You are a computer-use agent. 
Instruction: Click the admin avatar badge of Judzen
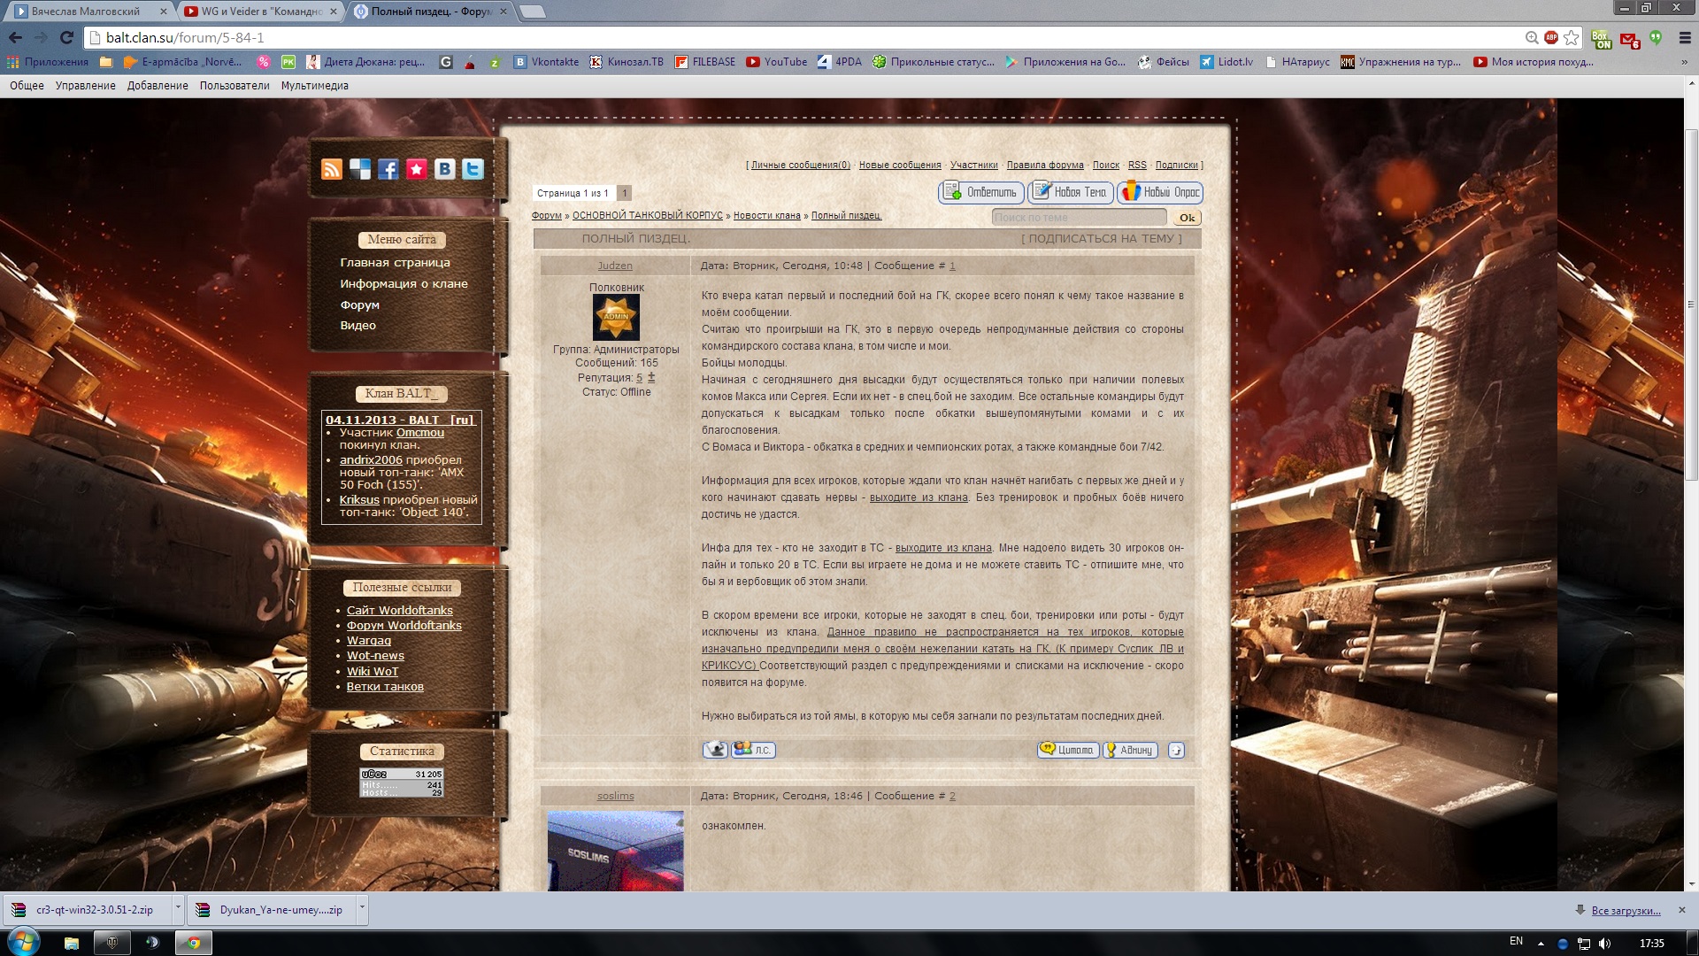(x=616, y=317)
